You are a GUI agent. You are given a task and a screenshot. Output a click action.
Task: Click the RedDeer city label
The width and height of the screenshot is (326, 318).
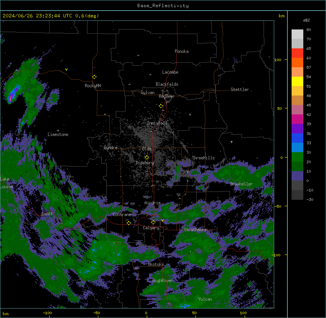166,96
